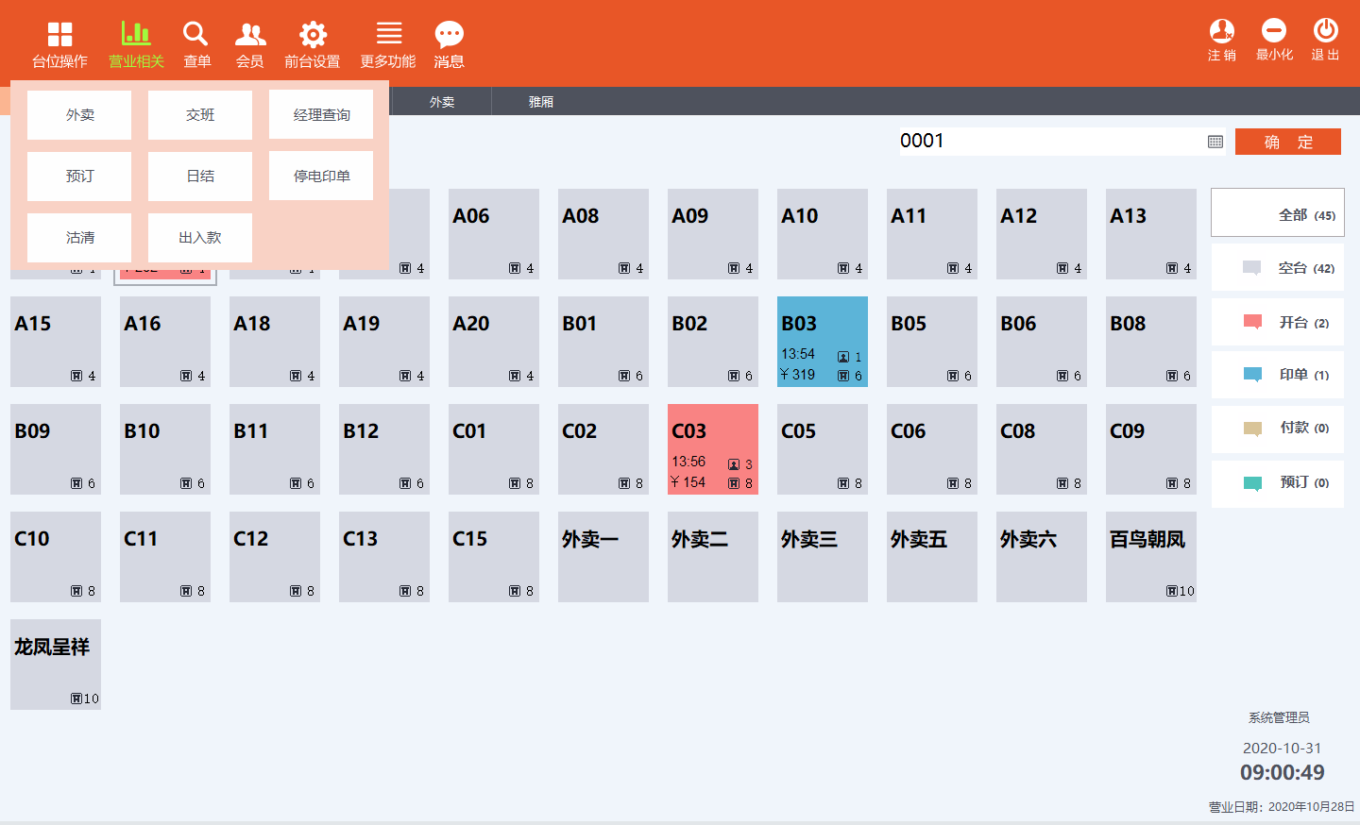The width and height of the screenshot is (1360, 825).
Task: Select table A10
Action: click(823, 234)
